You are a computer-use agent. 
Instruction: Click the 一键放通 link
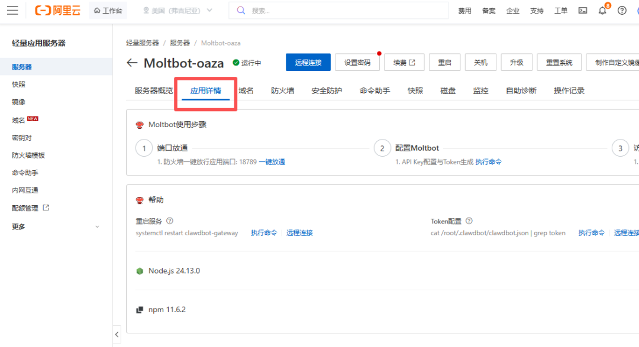[272, 162]
